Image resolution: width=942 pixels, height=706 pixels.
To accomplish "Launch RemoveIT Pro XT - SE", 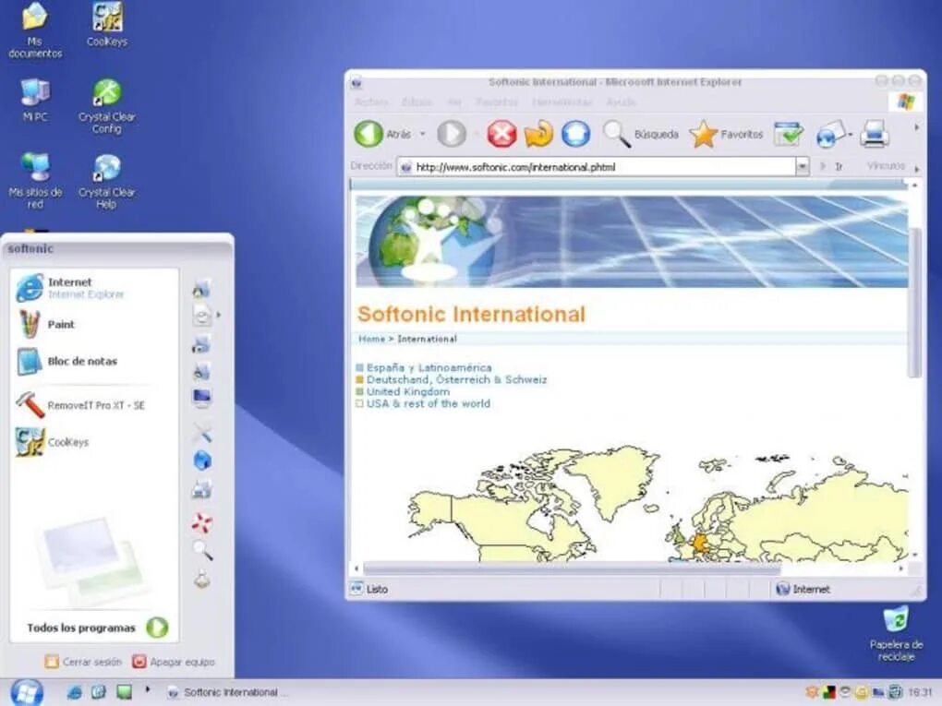I will pos(80,405).
